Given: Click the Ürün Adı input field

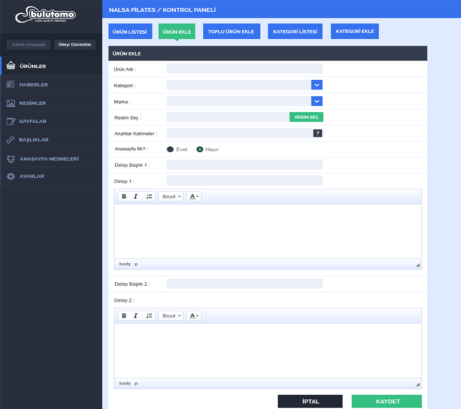Looking at the screenshot, I should (x=245, y=69).
